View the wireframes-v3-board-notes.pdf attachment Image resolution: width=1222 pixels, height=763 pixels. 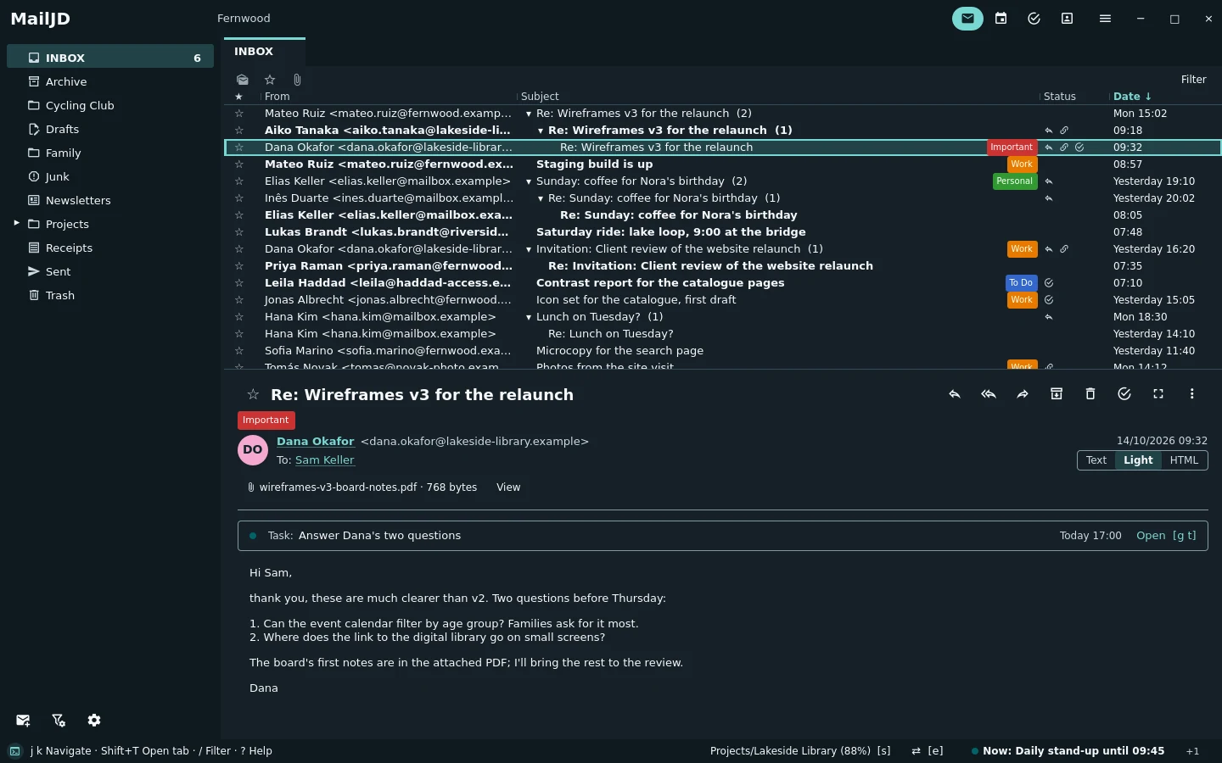coord(508,487)
